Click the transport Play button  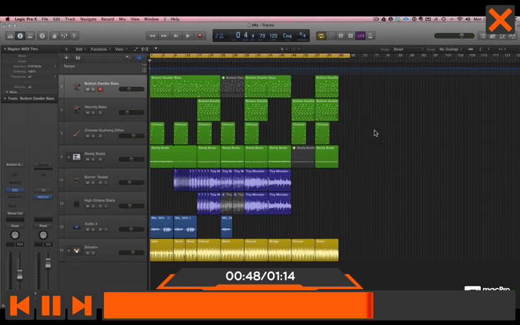click(x=188, y=36)
